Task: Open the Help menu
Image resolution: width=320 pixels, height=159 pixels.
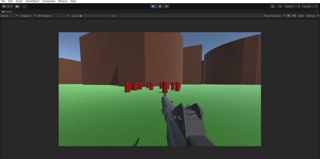Action: click(73, 1)
